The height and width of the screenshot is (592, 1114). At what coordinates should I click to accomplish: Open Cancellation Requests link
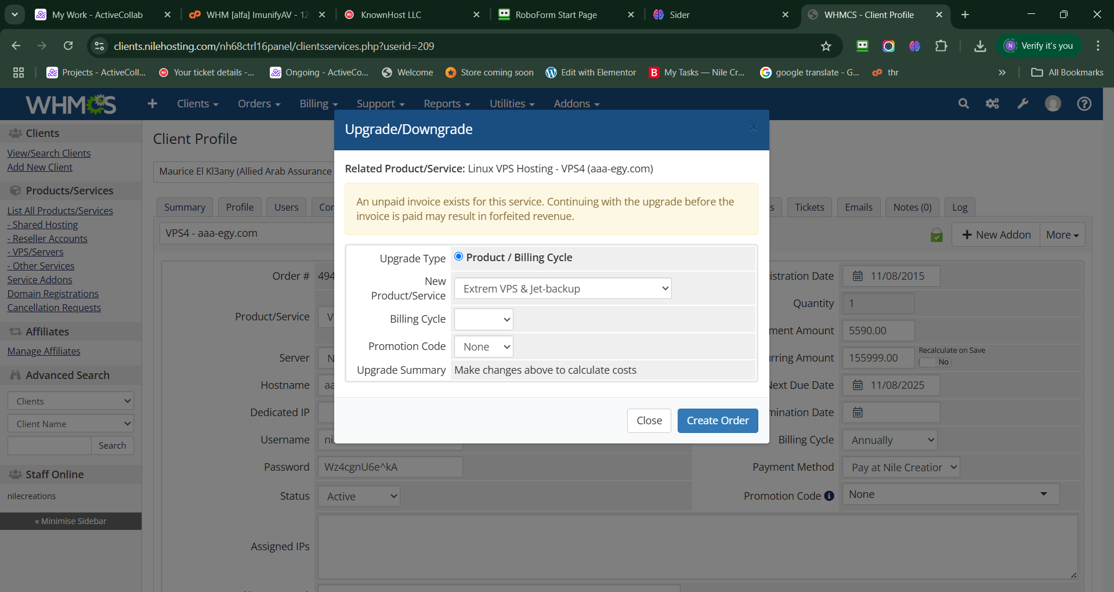(x=54, y=308)
